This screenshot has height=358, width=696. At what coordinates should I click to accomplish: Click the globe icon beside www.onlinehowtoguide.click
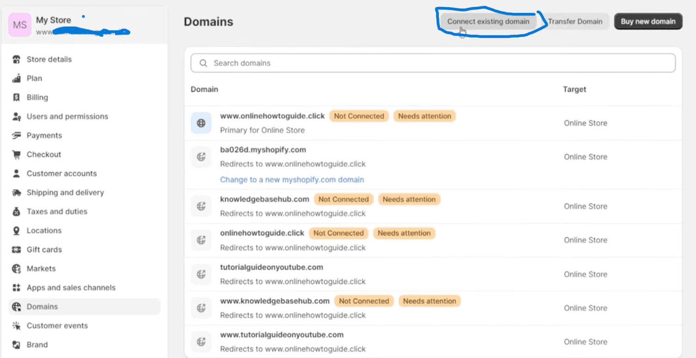click(x=201, y=123)
